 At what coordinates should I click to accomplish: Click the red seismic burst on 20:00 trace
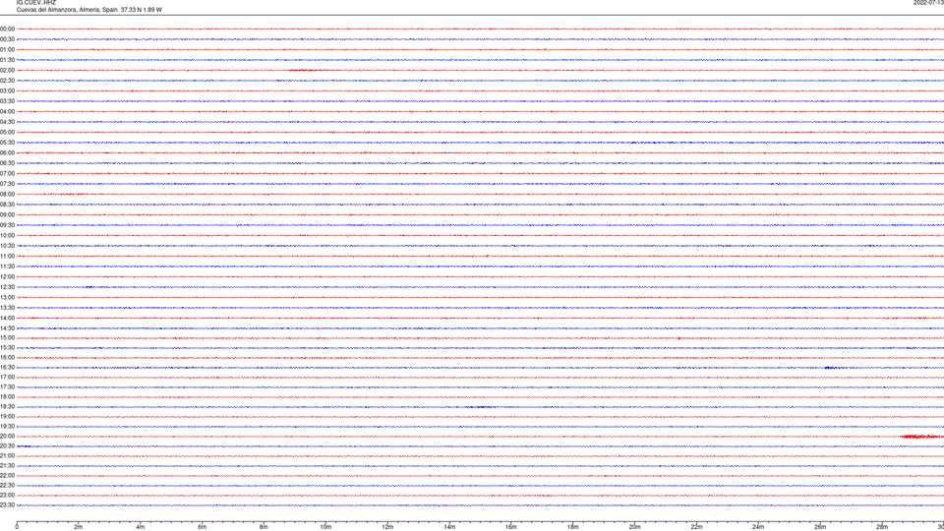click(x=921, y=437)
